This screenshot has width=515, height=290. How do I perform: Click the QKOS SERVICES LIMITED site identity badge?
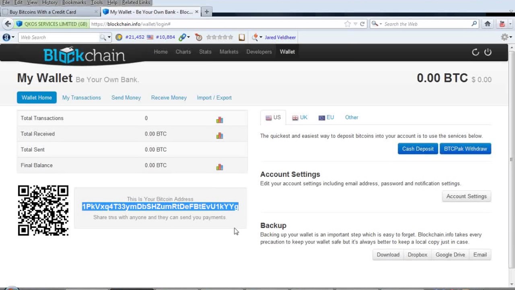51,24
